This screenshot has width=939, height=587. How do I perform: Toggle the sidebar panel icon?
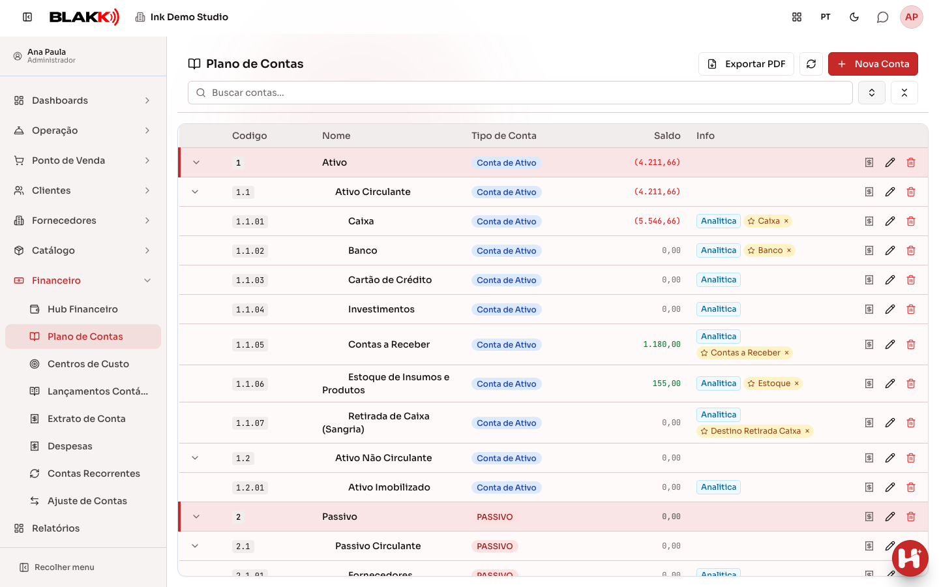[27, 17]
